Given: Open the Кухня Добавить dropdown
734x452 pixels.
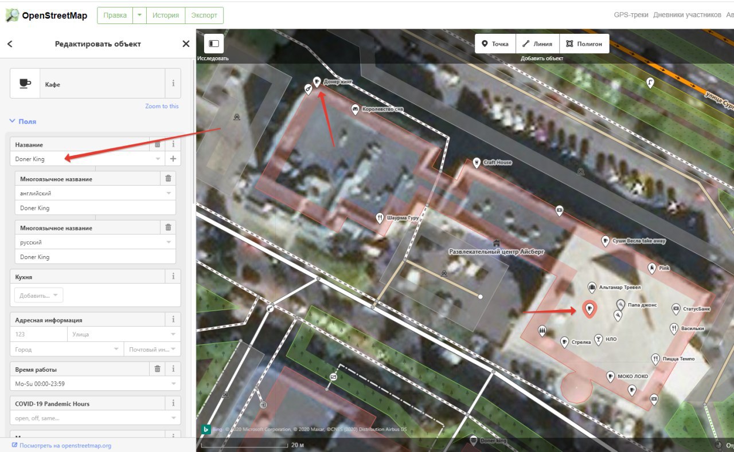Looking at the screenshot, I should 38,295.
